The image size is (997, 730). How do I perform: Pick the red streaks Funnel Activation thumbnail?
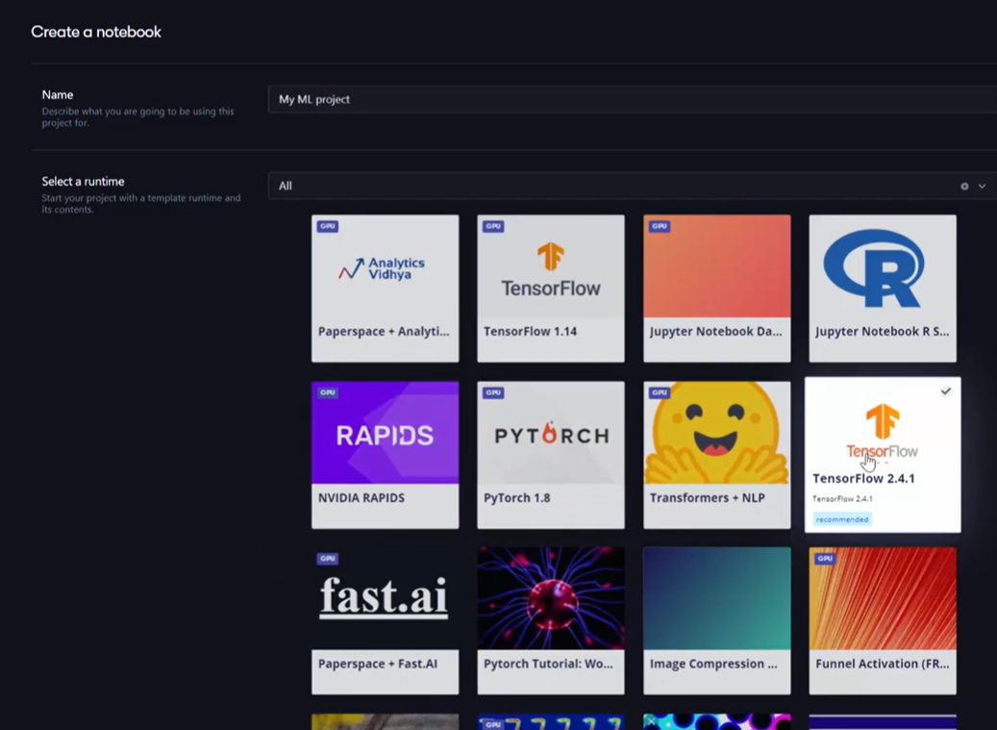[883, 598]
